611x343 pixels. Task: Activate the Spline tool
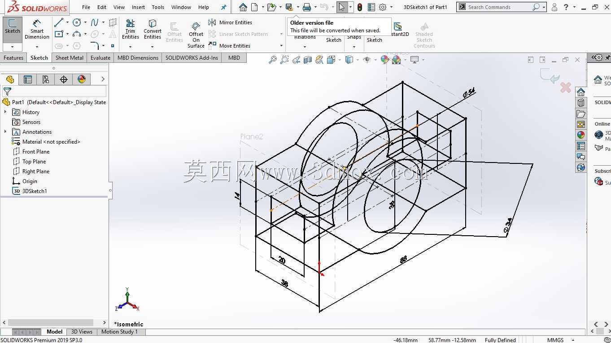point(95,22)
